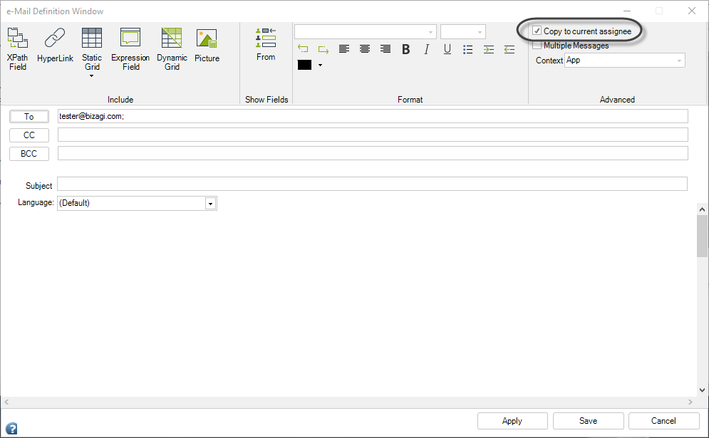709x438 pixels.
Task: Click the BCC recipients field
Action: tap(373, 153)
